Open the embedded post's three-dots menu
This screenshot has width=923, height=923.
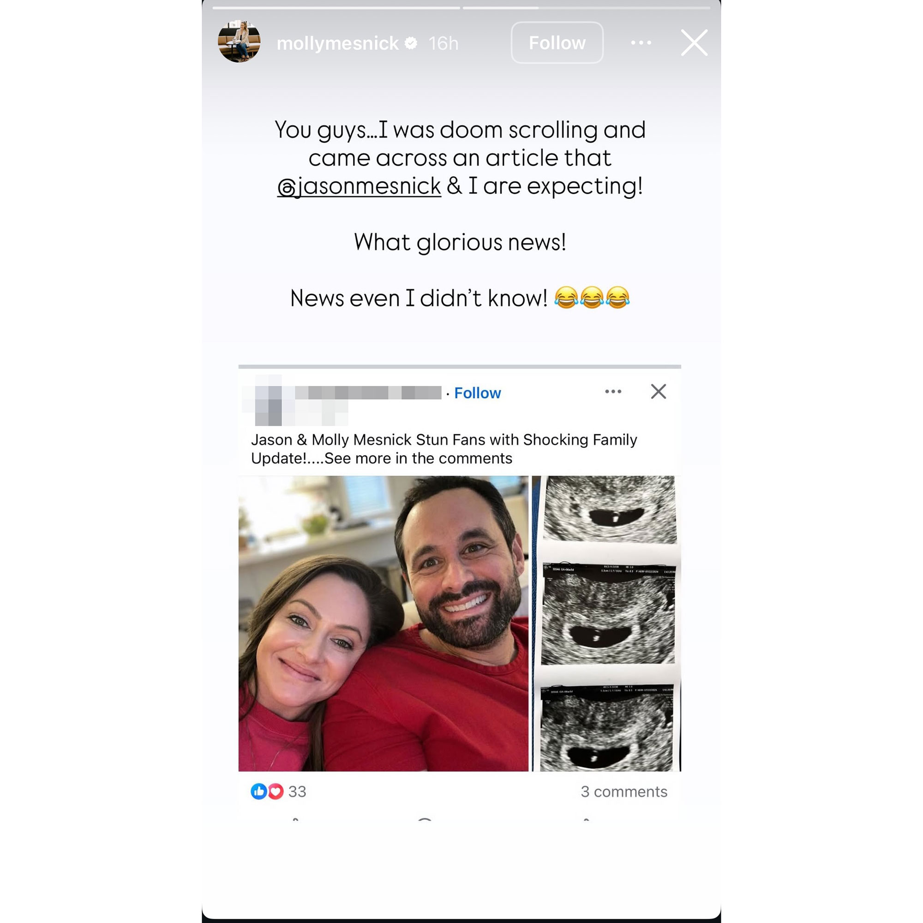tap(613, 392)
